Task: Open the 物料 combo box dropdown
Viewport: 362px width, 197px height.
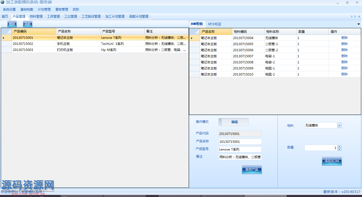Action: click(339, 125)
